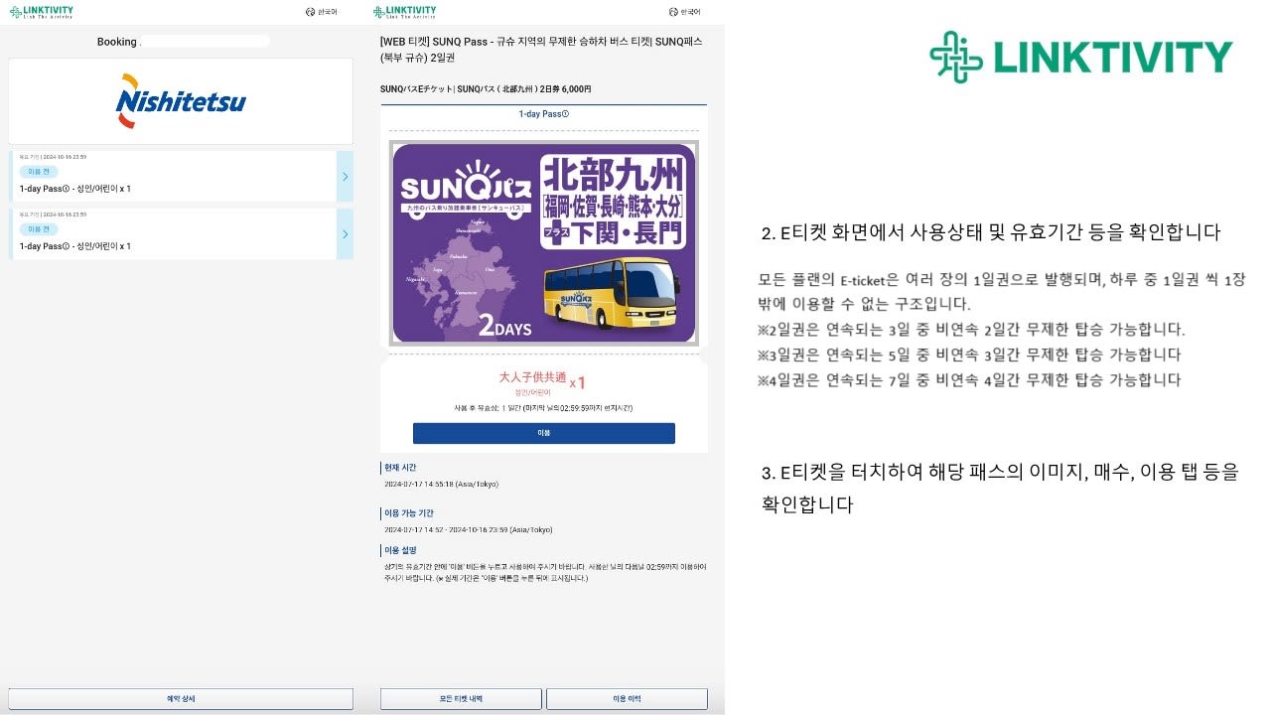Open 이용 이력 usage history button
The width and height of the screenshot is (1271, 715).
click(627, 699)
